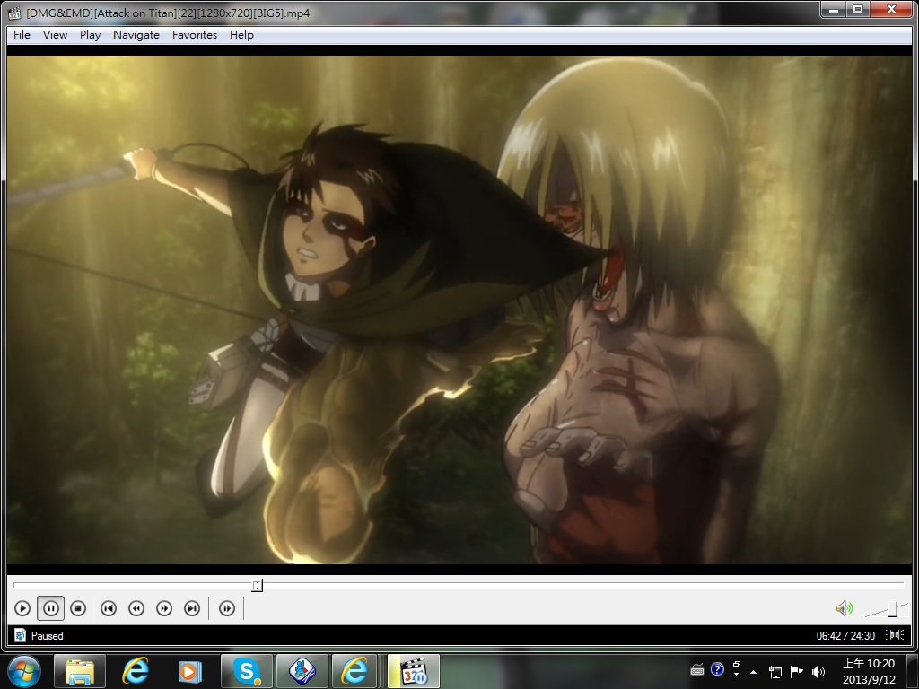The height and width of the screenshot is (689, 919).
Task: Increase speed with fast-forward button
Action: (x=164, y=608)
